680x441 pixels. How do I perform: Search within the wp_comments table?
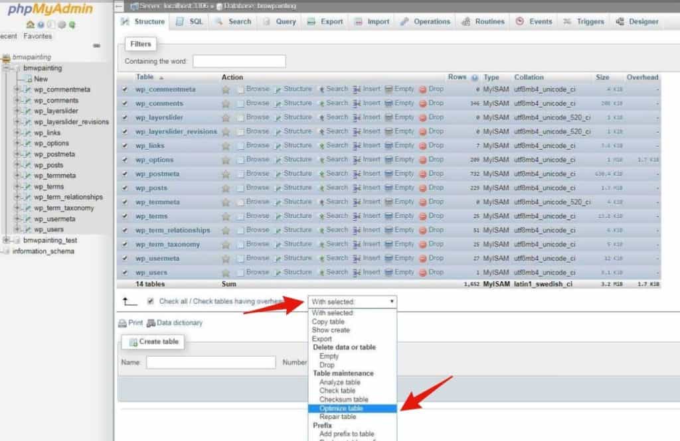click(337, 103)
